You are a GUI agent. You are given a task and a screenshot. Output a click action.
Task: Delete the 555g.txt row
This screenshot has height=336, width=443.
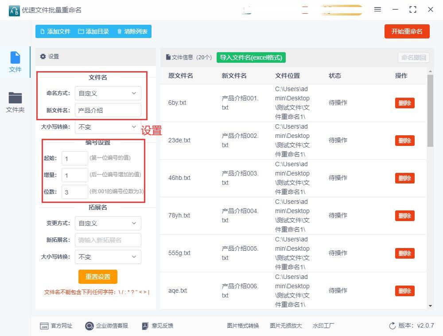(x=404, y=253)
